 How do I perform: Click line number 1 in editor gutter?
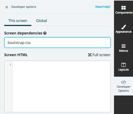(10, 65)
